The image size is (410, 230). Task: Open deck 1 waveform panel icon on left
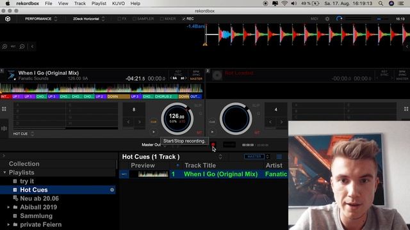pos(4,128)
